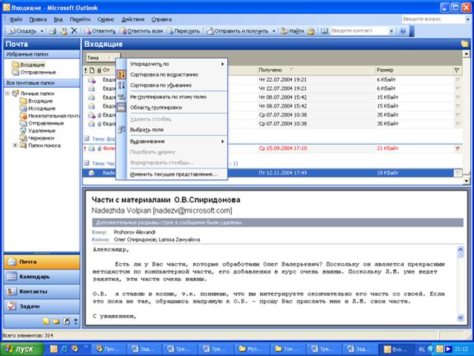The width and height of the screenshot is (474, 356).
Task: Sort by the Получено column header
Action: tap(316, 70)
